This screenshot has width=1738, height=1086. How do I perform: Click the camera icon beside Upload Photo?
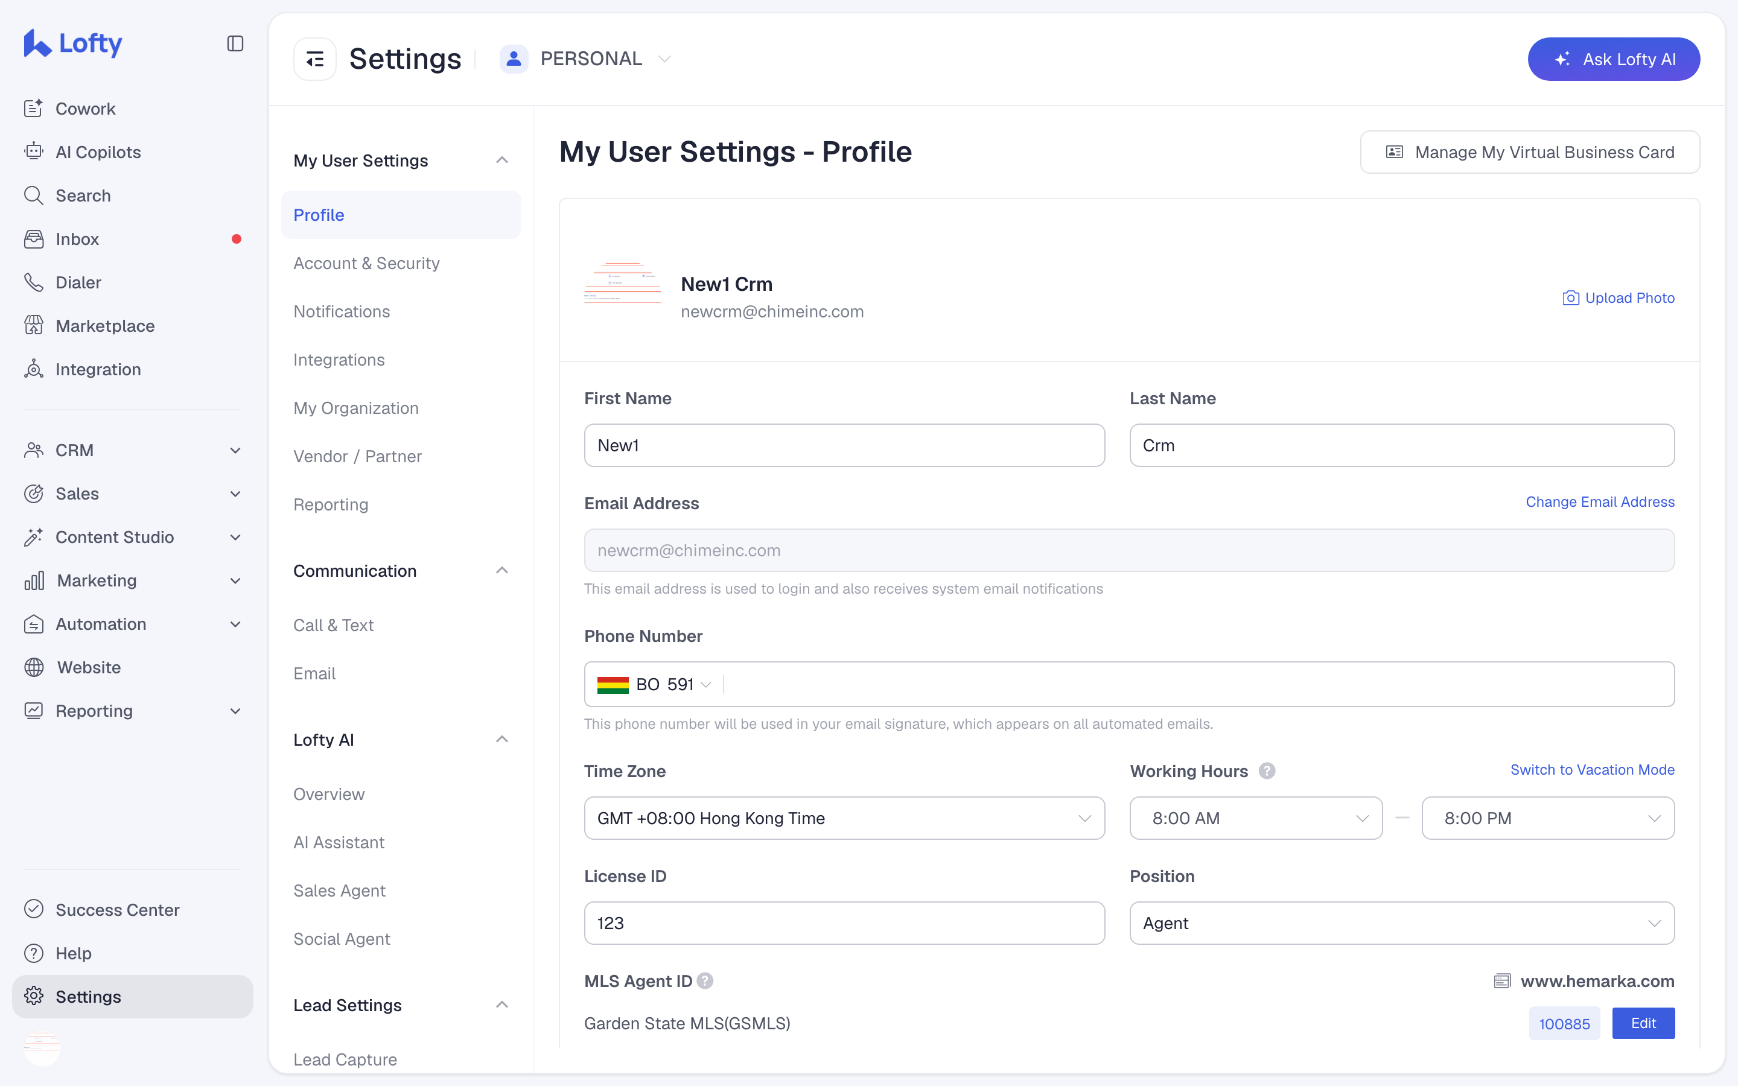coord(1571,298)
